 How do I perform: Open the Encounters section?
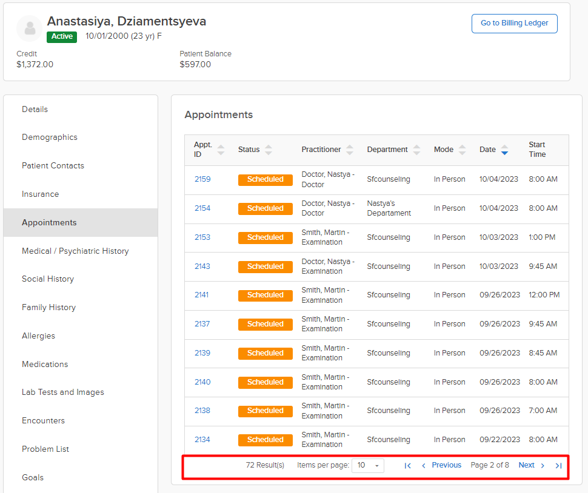point(43,421)
